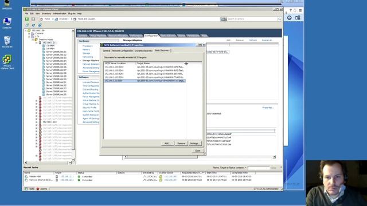Click the search scope icon left of Search Inventory

pyautogui.click(x=224, y=19)
